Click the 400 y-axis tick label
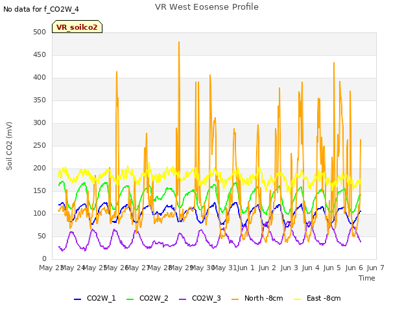This screenshot has width=415, height=311. (40, 78)
